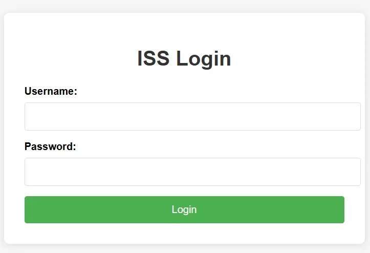370x253 pixels.
Task: Select the field below Username label
Action: pos(192,116)
